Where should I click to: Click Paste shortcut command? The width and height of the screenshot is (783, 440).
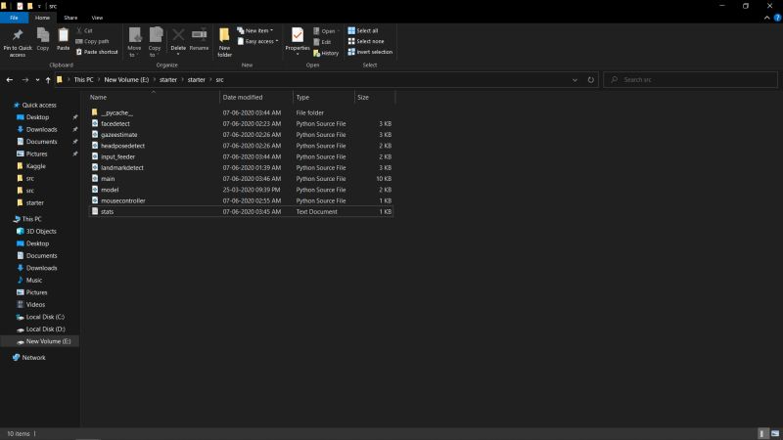coord(97,52)
